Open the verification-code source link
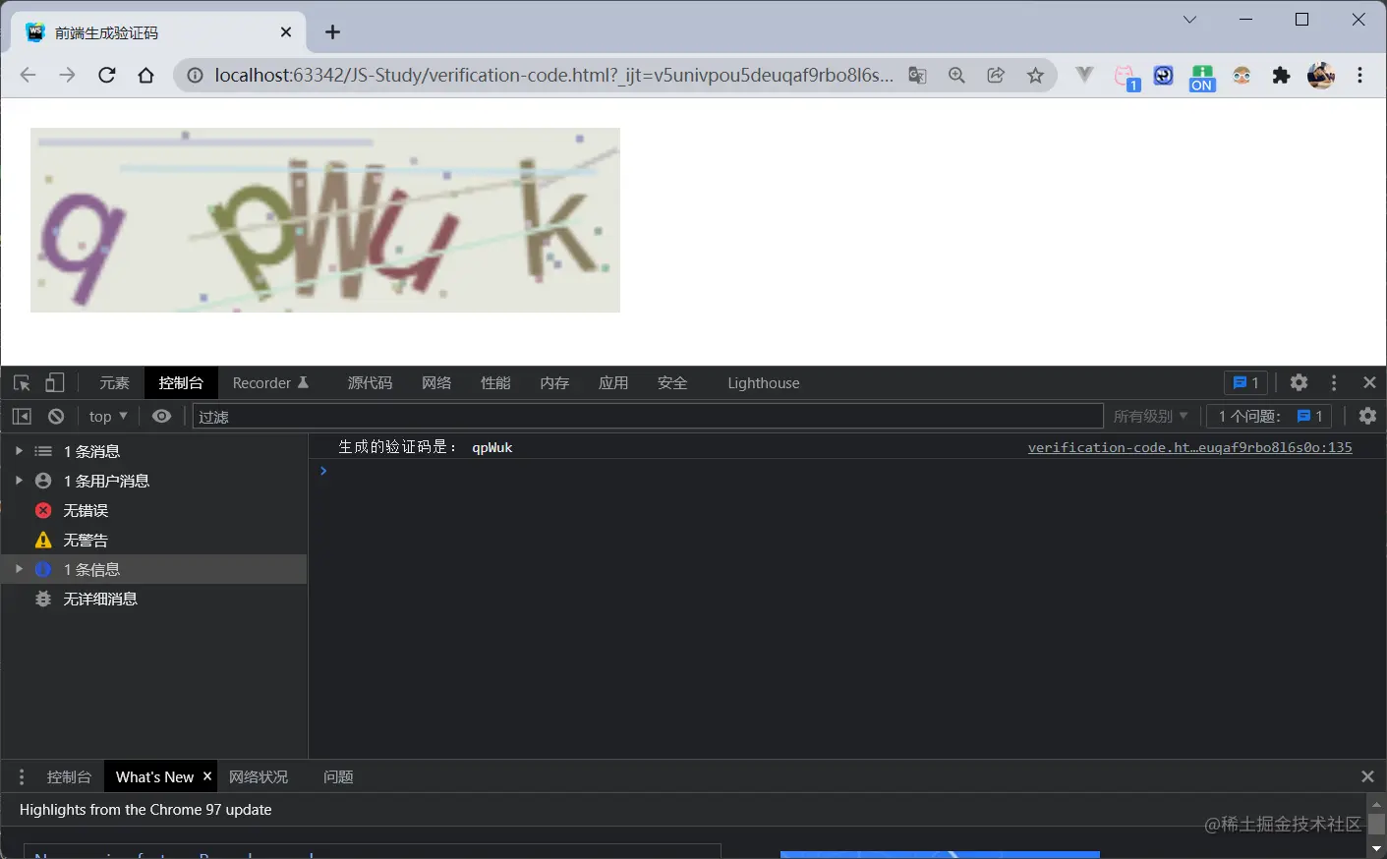Image resolution: width=1387 pixels, height=859 pixels. pyautogui.click(x=1189, y=447)
